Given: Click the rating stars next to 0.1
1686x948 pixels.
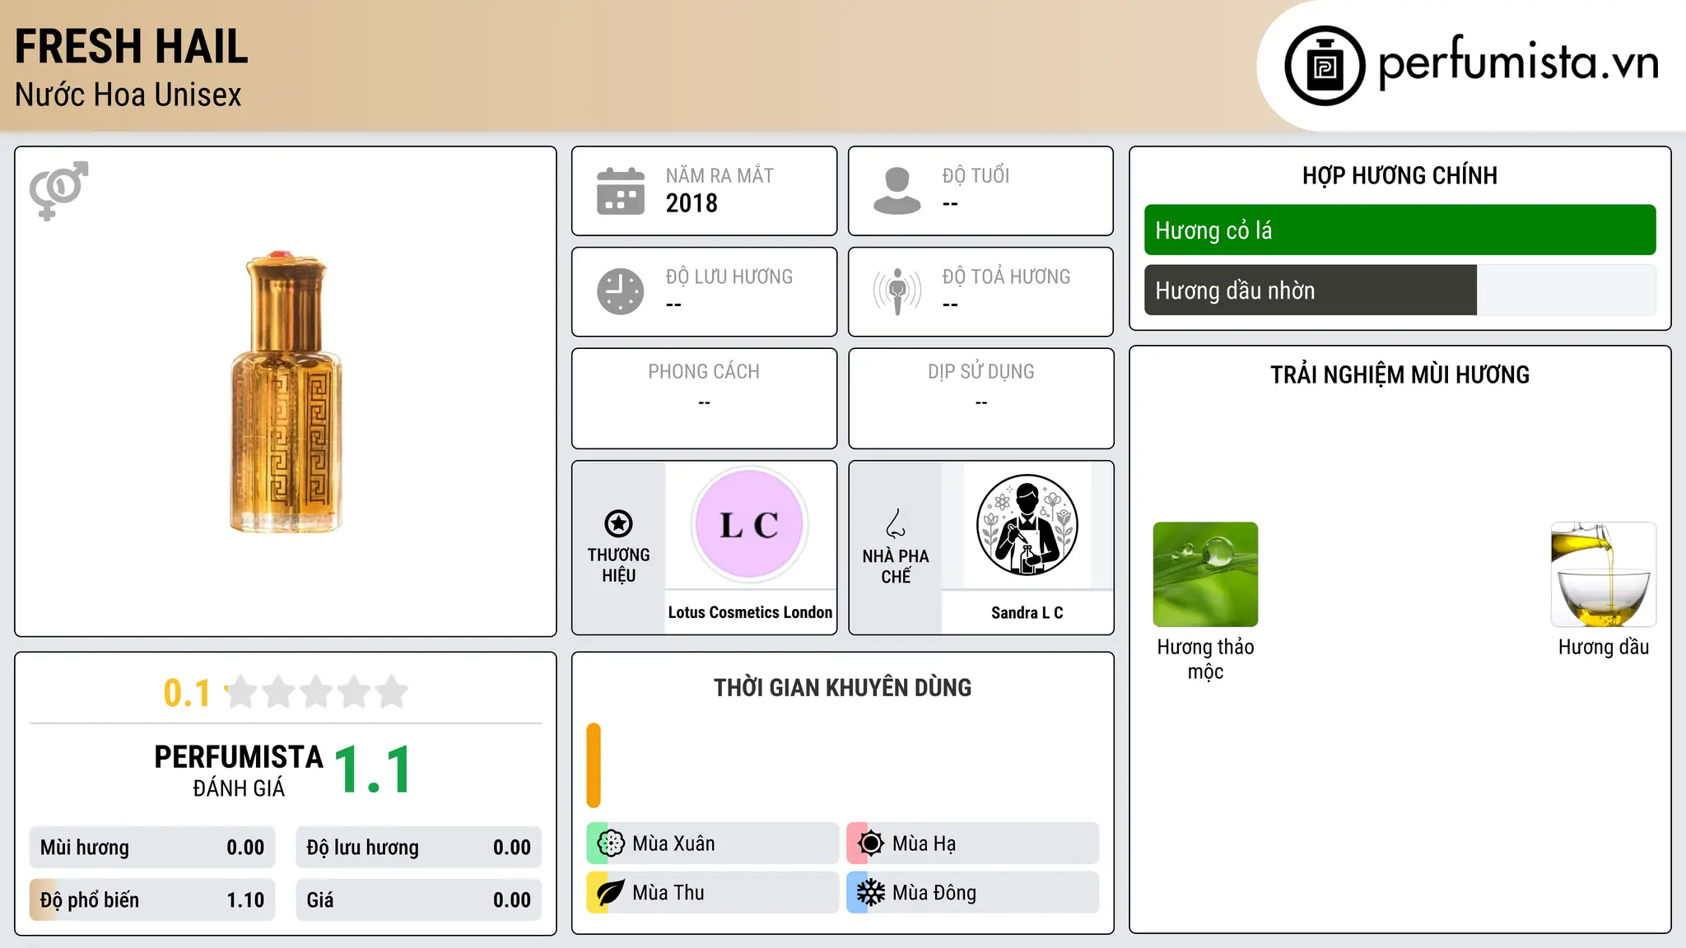Looking at the screenshot, I should pos(317,692).
